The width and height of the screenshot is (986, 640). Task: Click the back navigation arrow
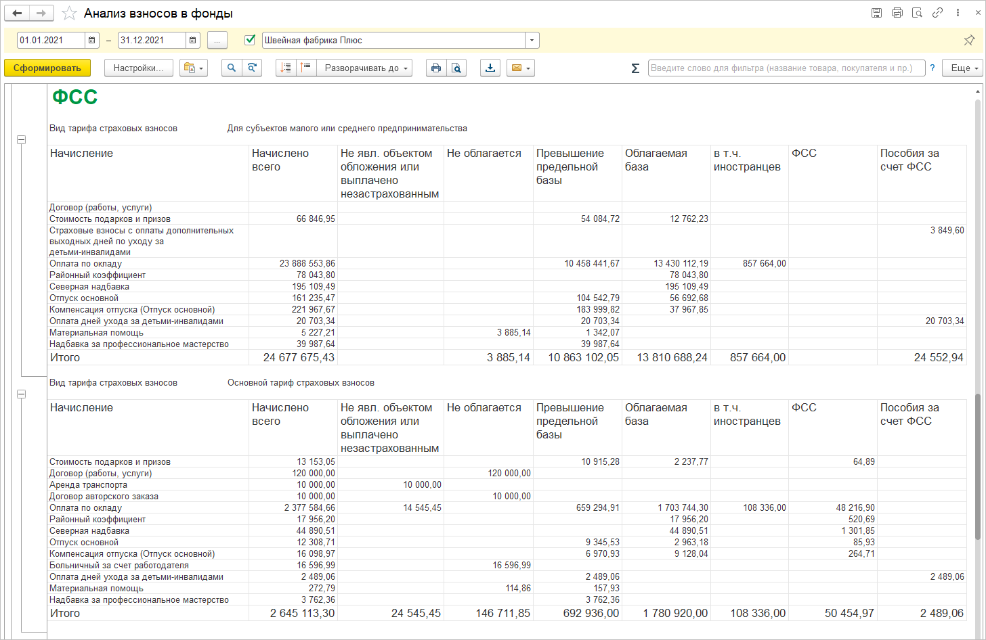click(18, 14)
